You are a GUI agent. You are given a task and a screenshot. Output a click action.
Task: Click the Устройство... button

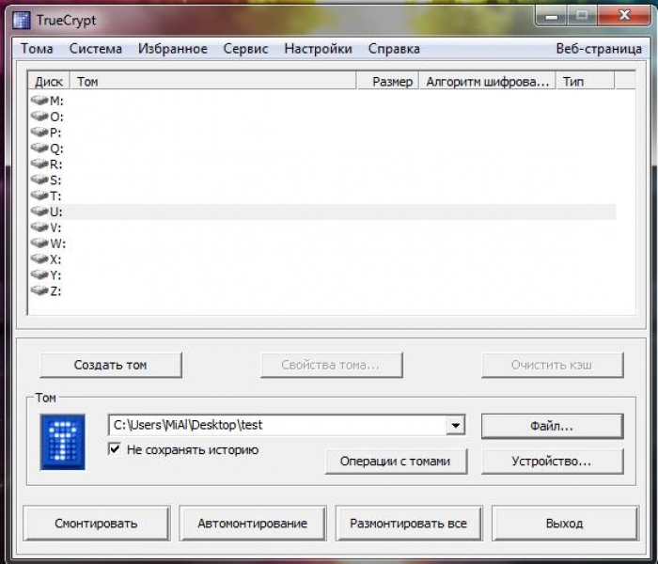[553, 462]
